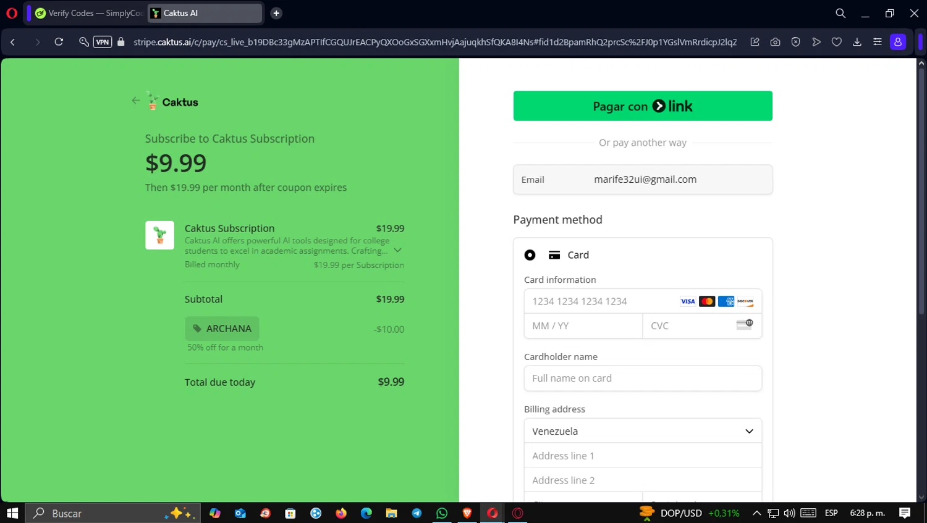Reload the Stripe checkout page
Image resolution: width=927 pixels, height=523 pixels.
click(x=59, y=42)
